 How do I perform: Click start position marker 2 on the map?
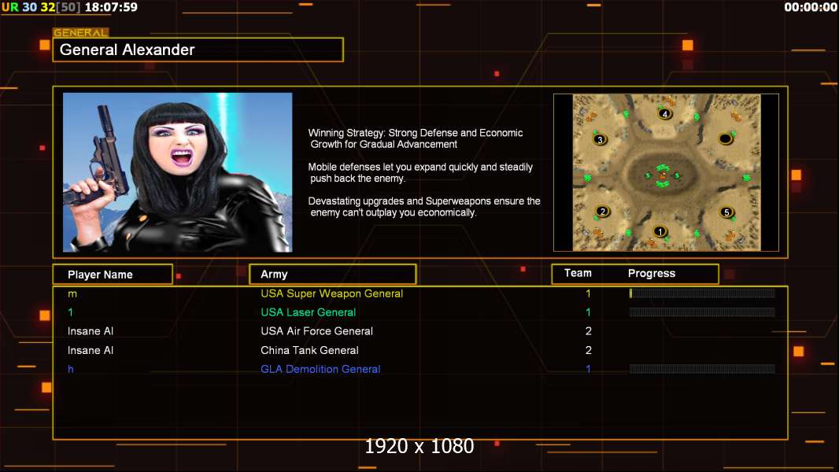[603, 211]
